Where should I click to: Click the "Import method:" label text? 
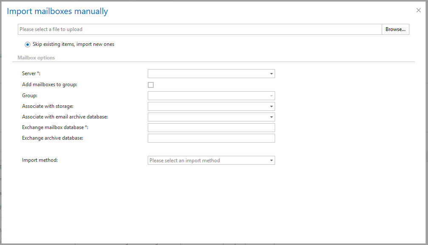39,160
